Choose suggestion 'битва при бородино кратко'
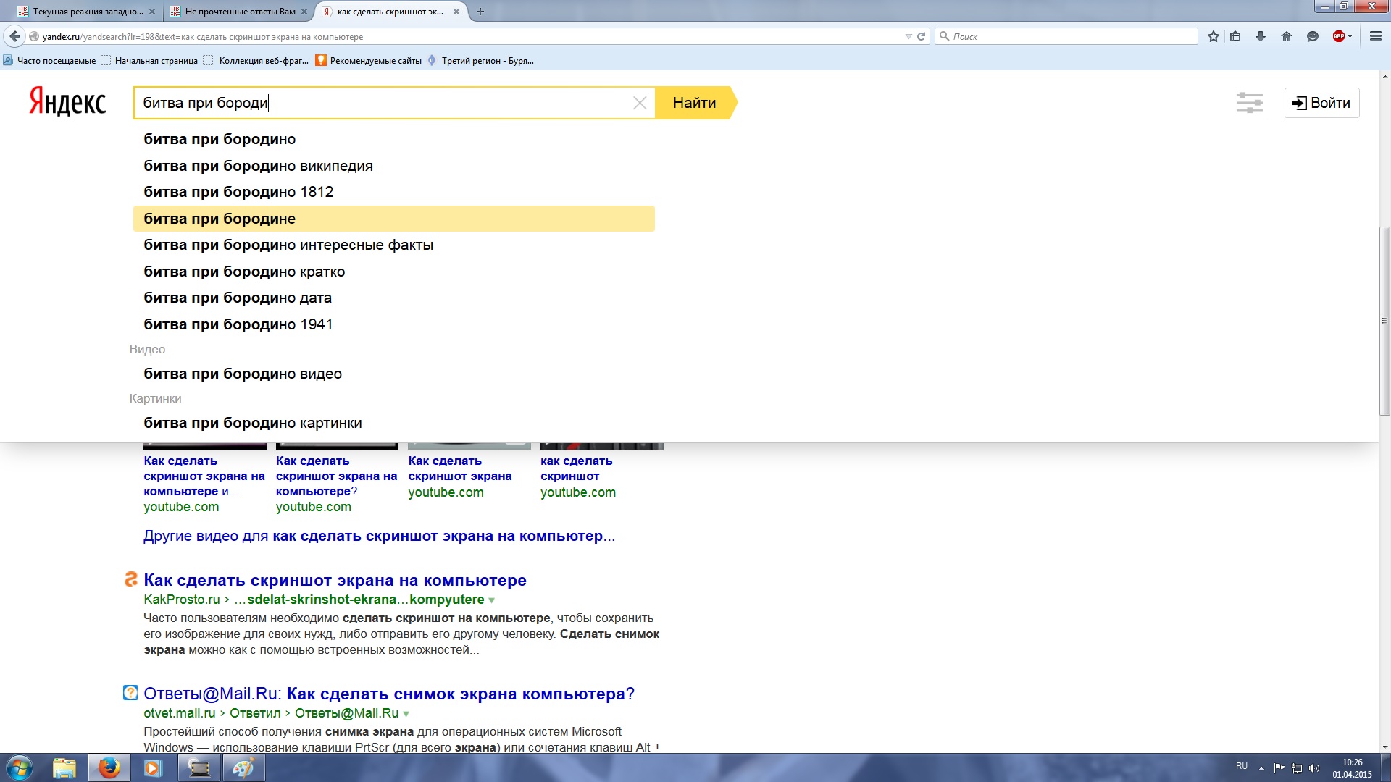Viewport: 1391px width, 782px height. pyautogui.click(x=393, y=272)
